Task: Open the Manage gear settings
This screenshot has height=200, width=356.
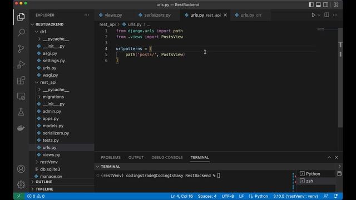Action: coord(21,184)
